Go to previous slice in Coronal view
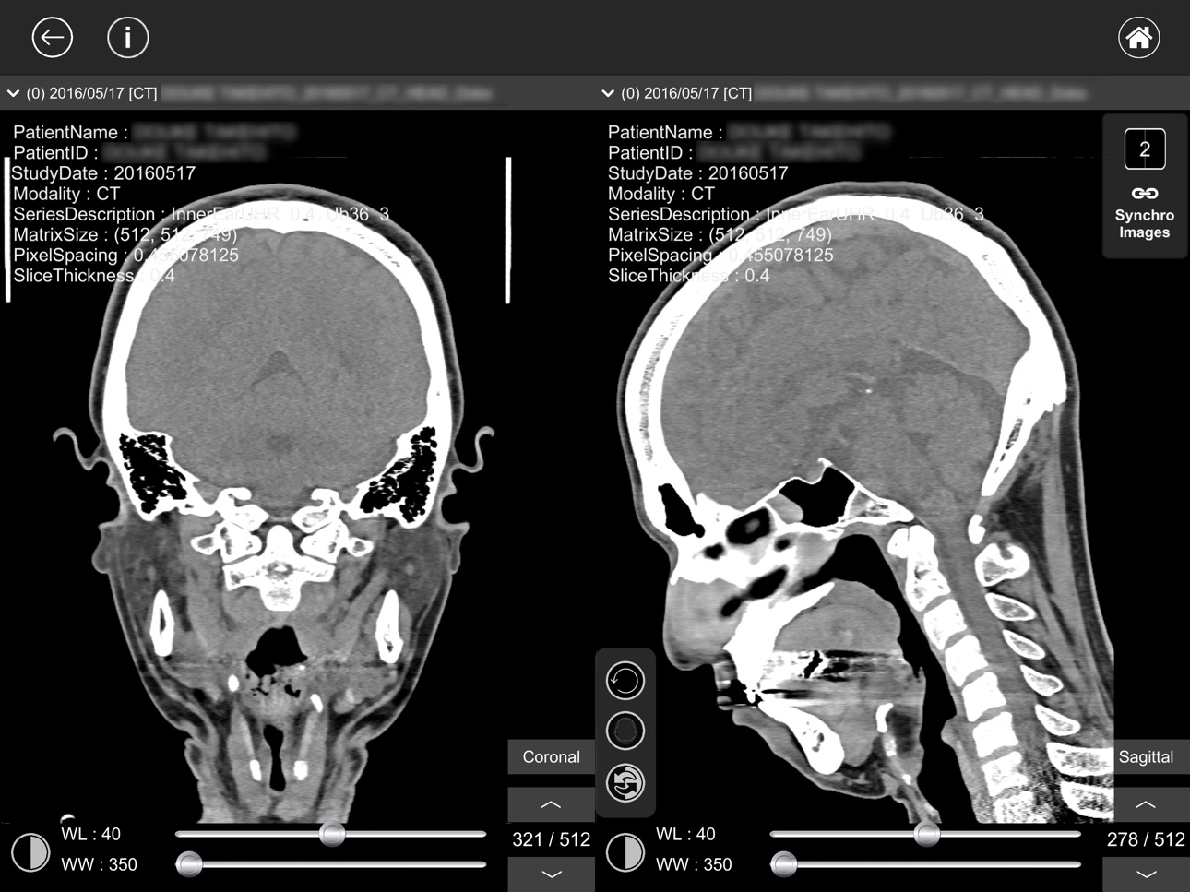1190x892 pixels. [x=551, y=805]
